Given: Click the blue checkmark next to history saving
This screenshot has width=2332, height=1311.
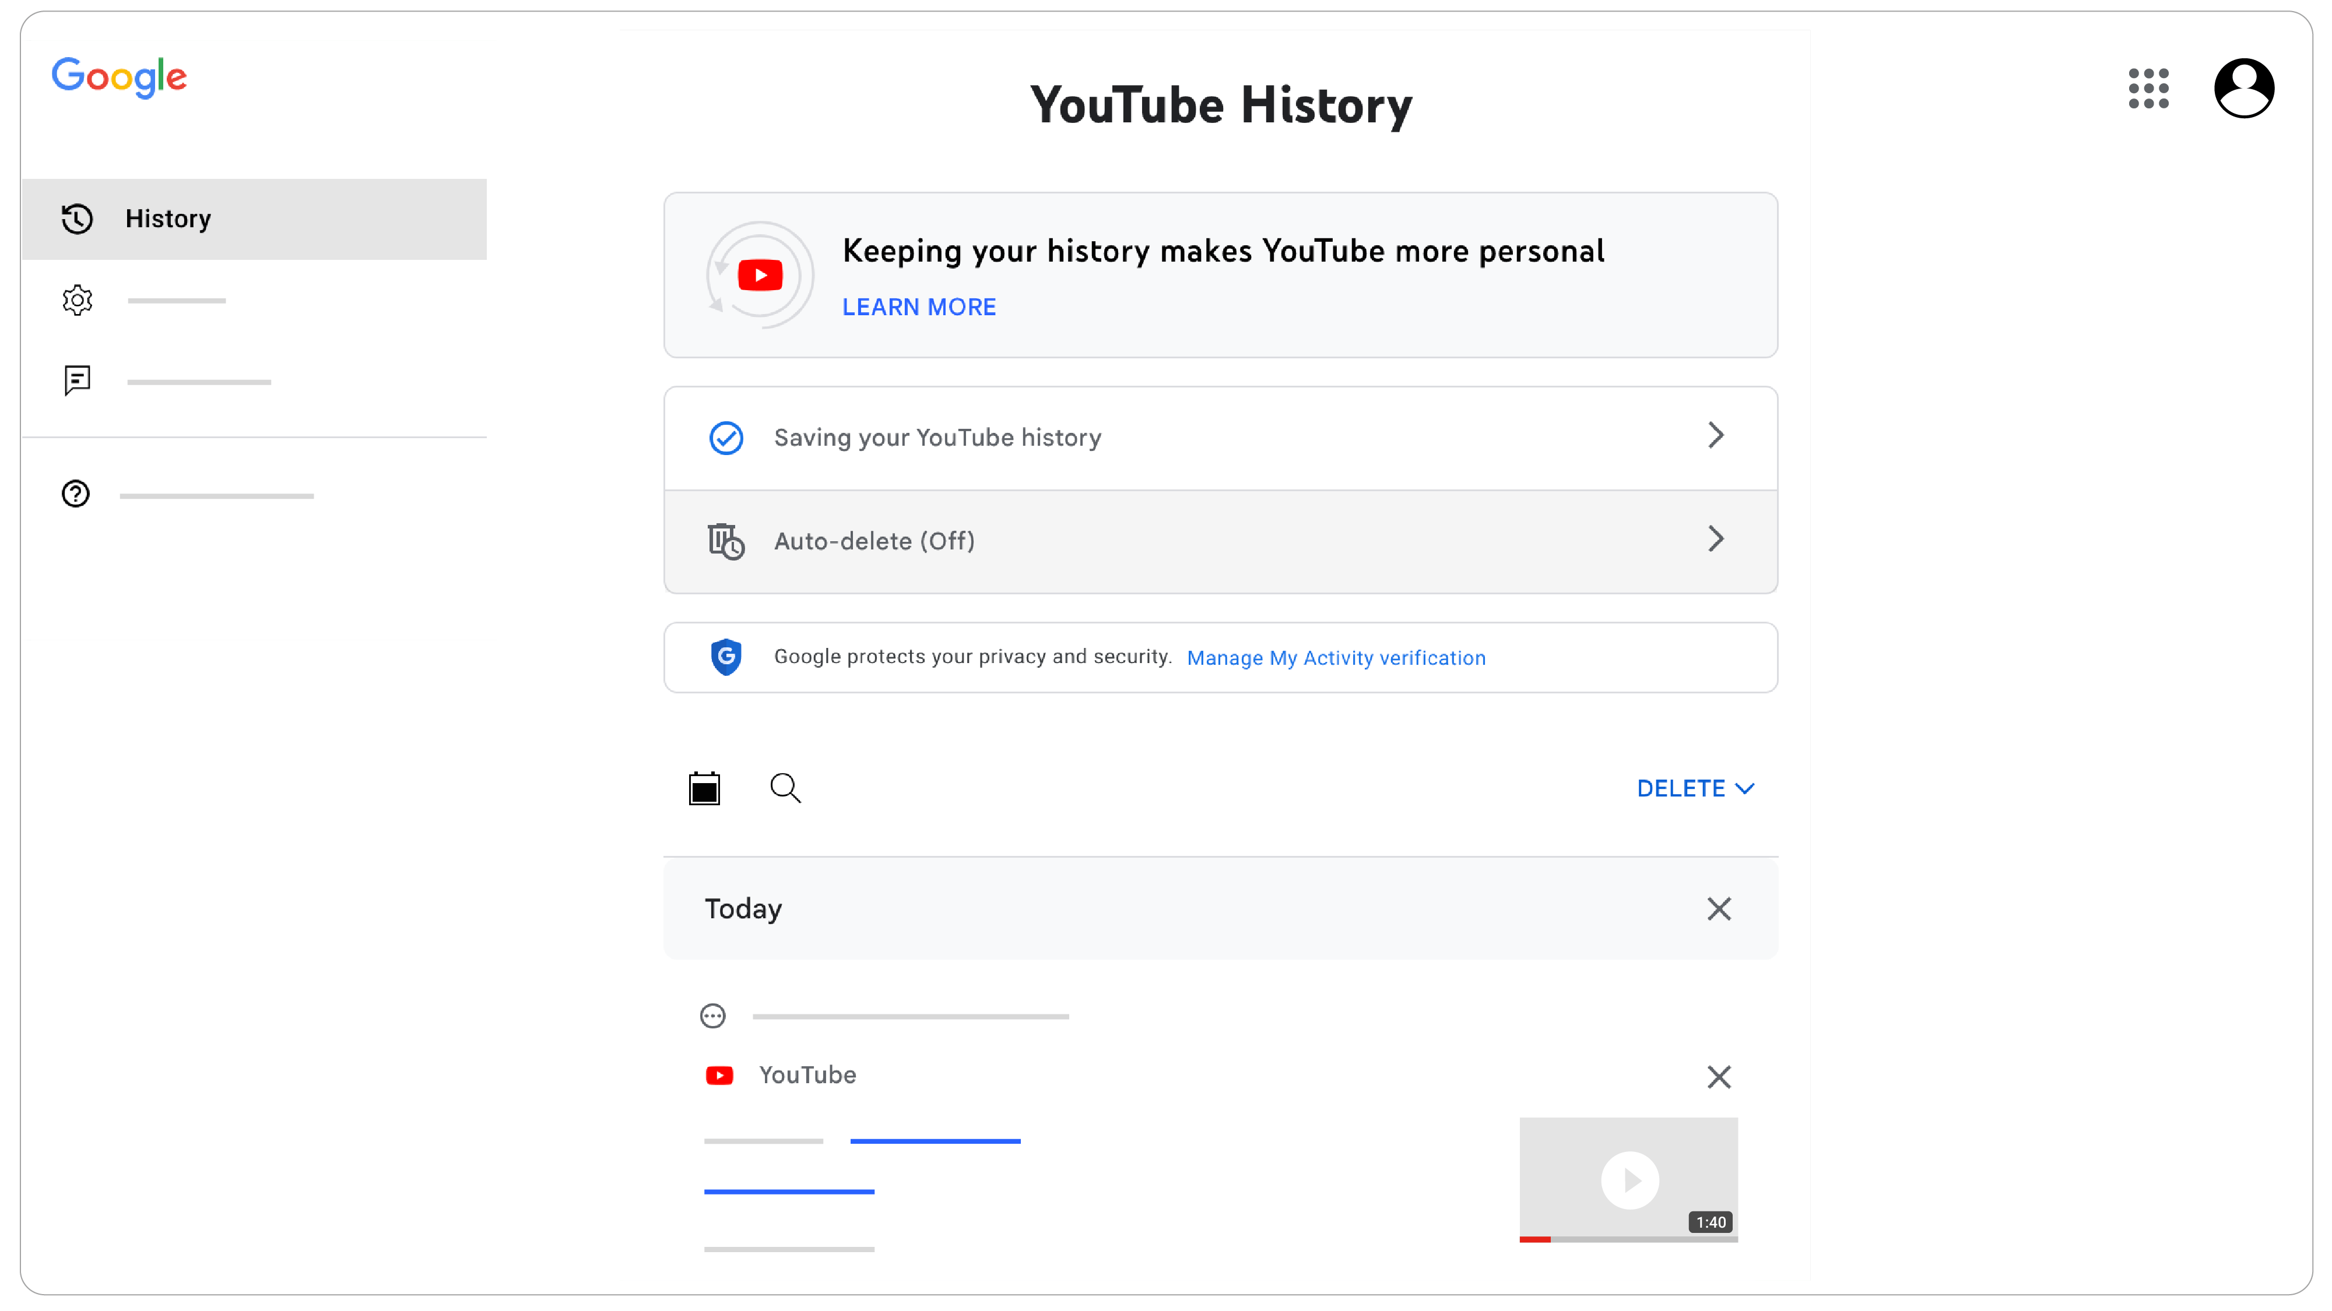Looking at the screenshot, I should click(726, 435).
